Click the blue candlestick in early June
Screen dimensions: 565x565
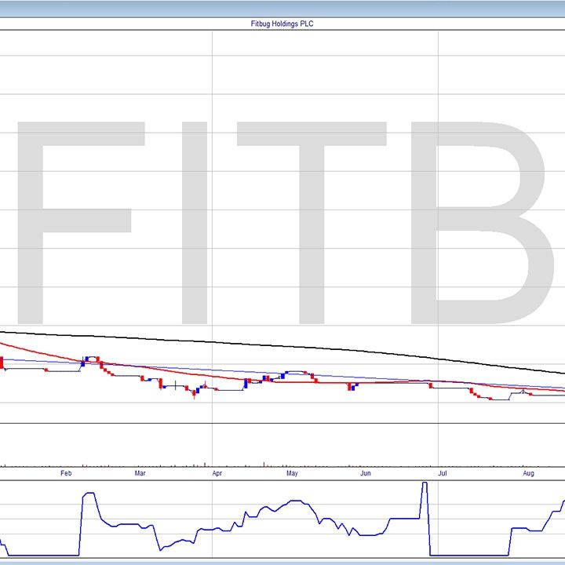click(x=353, y=386)
